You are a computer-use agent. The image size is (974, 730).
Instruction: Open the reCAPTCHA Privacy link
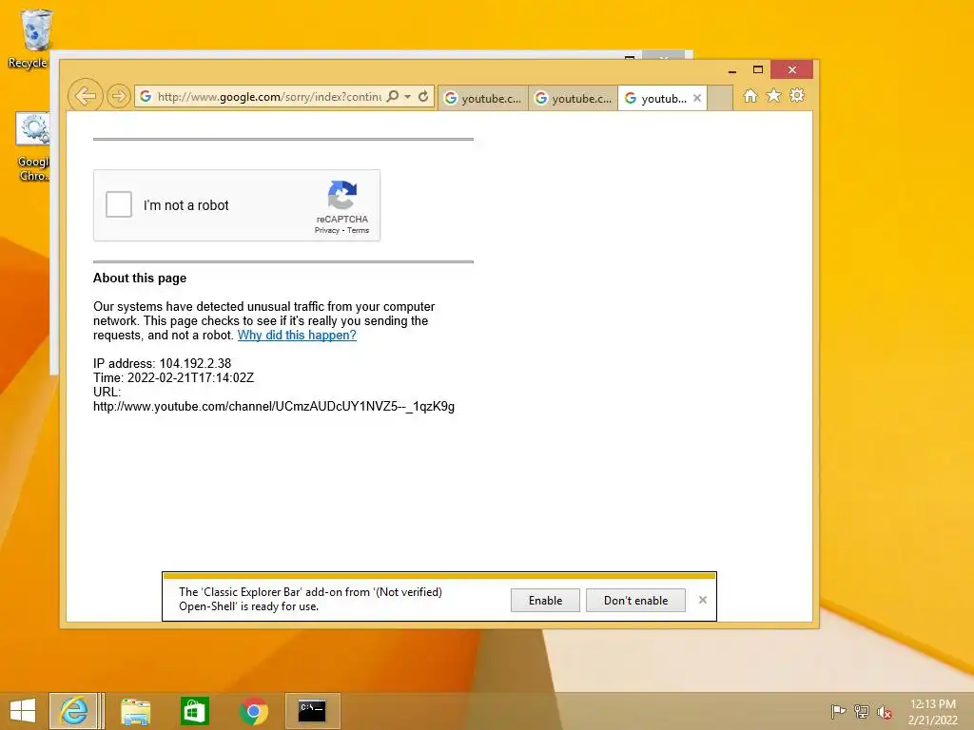click(327, 230)
